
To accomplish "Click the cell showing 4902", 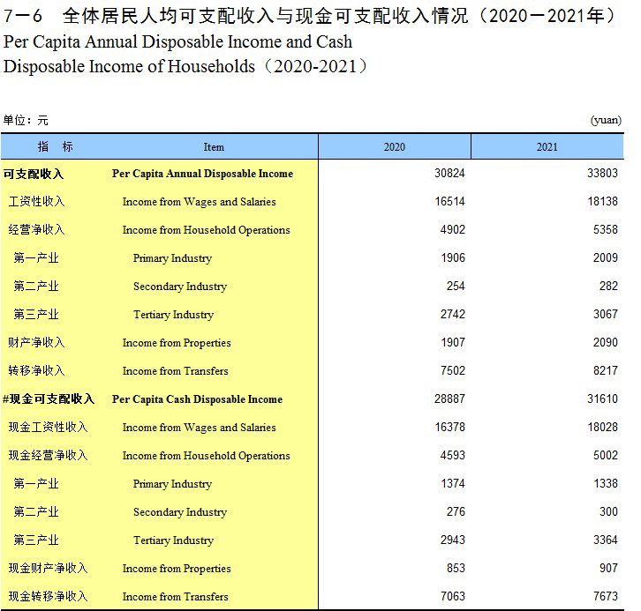I will 453,229.
